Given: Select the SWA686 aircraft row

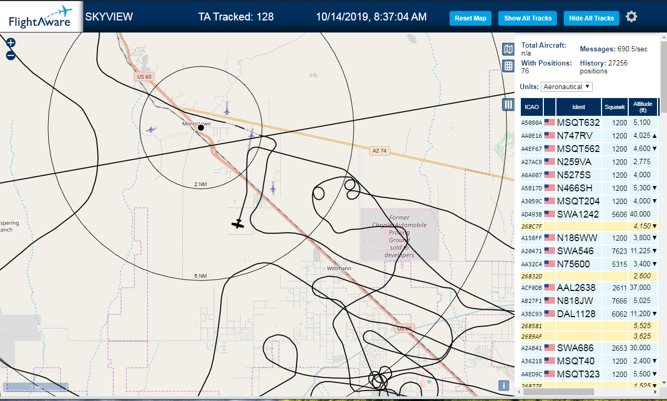Looking at the screenshot, I should [589, 348].
